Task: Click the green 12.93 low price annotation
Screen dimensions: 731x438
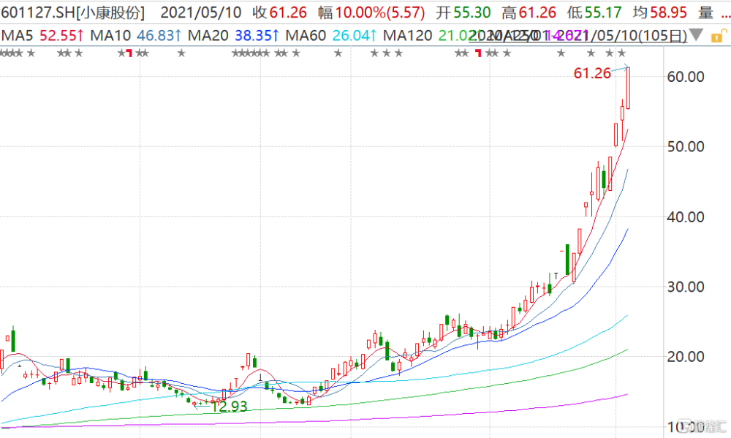Action: [x=229, y=407]
